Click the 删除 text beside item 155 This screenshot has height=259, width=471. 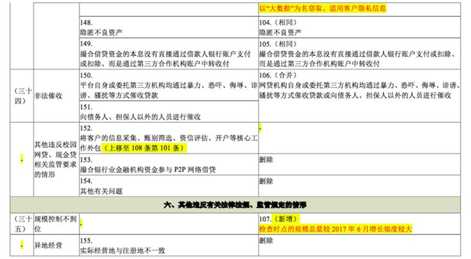tap(266, 240)
